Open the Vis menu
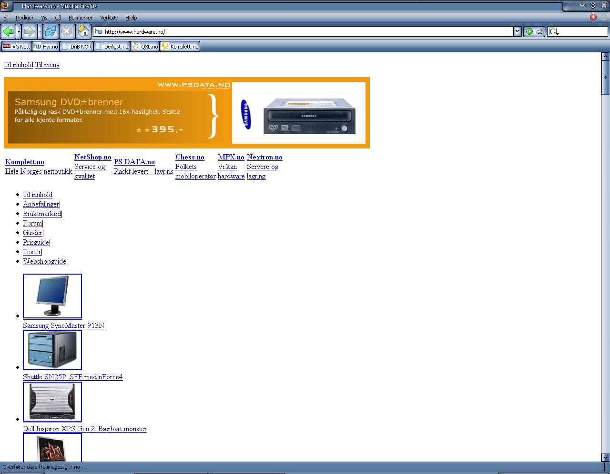This screenshot has height=474, width=610. pos(44,18)
